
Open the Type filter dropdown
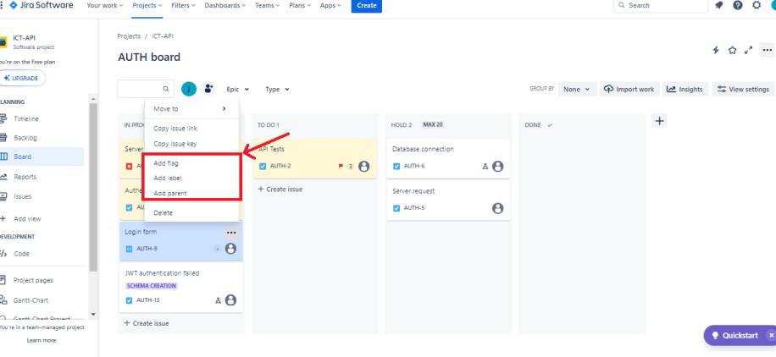tap(277, 90)
